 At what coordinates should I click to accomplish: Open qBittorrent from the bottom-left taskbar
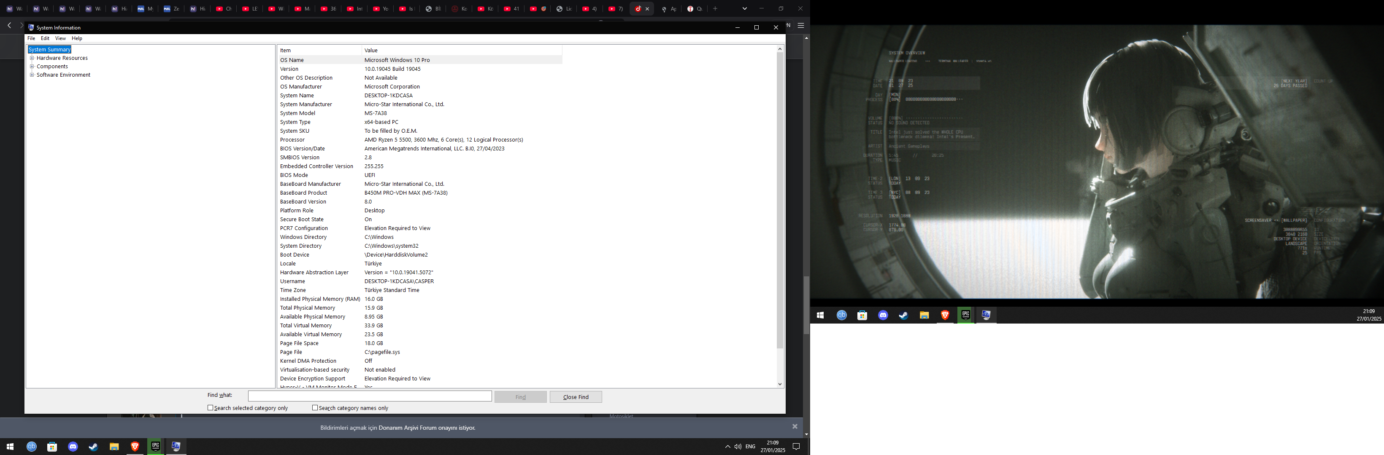click(x=32, y=447)
